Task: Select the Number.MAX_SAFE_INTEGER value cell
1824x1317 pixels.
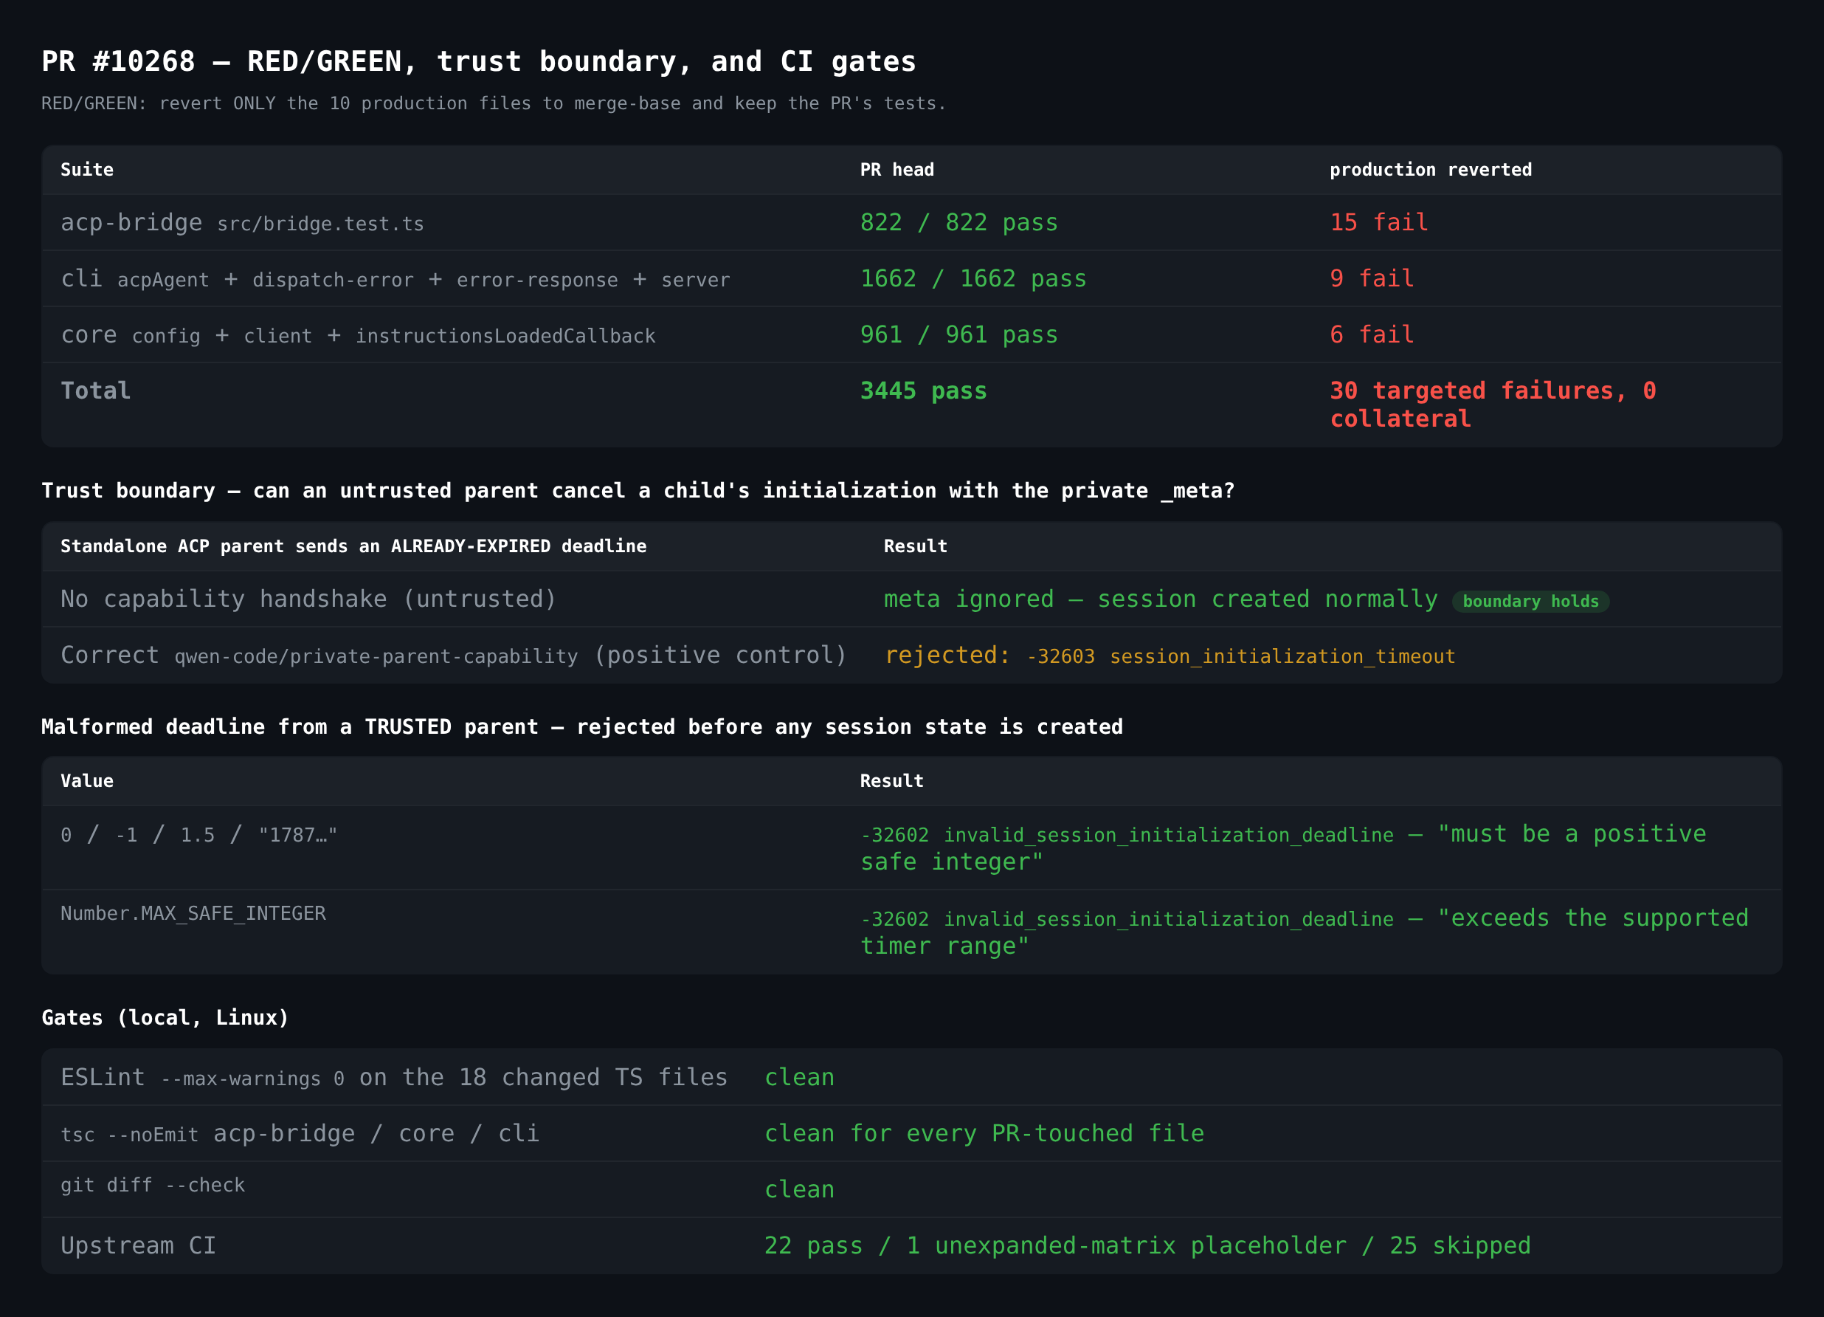Action: coord(193,914)
